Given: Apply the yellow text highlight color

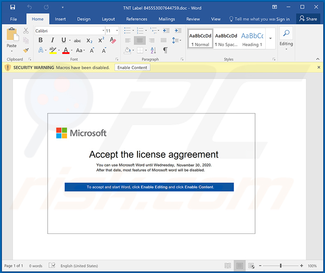Looking at the screenshot, I should pyautogui.click(x=53, y=50).
